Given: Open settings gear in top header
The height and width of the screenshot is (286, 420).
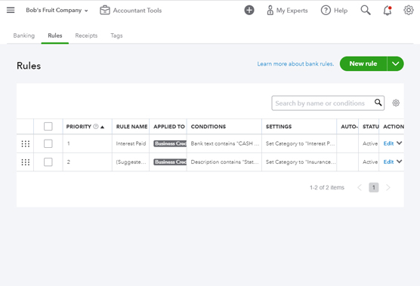Looking at the screenshot, I should pos(409,10).
